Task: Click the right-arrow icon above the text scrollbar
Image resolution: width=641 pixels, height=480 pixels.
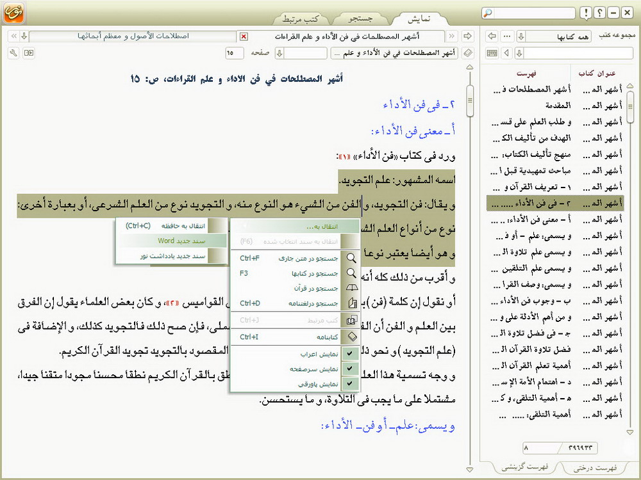Action: [x=468, y=36]
